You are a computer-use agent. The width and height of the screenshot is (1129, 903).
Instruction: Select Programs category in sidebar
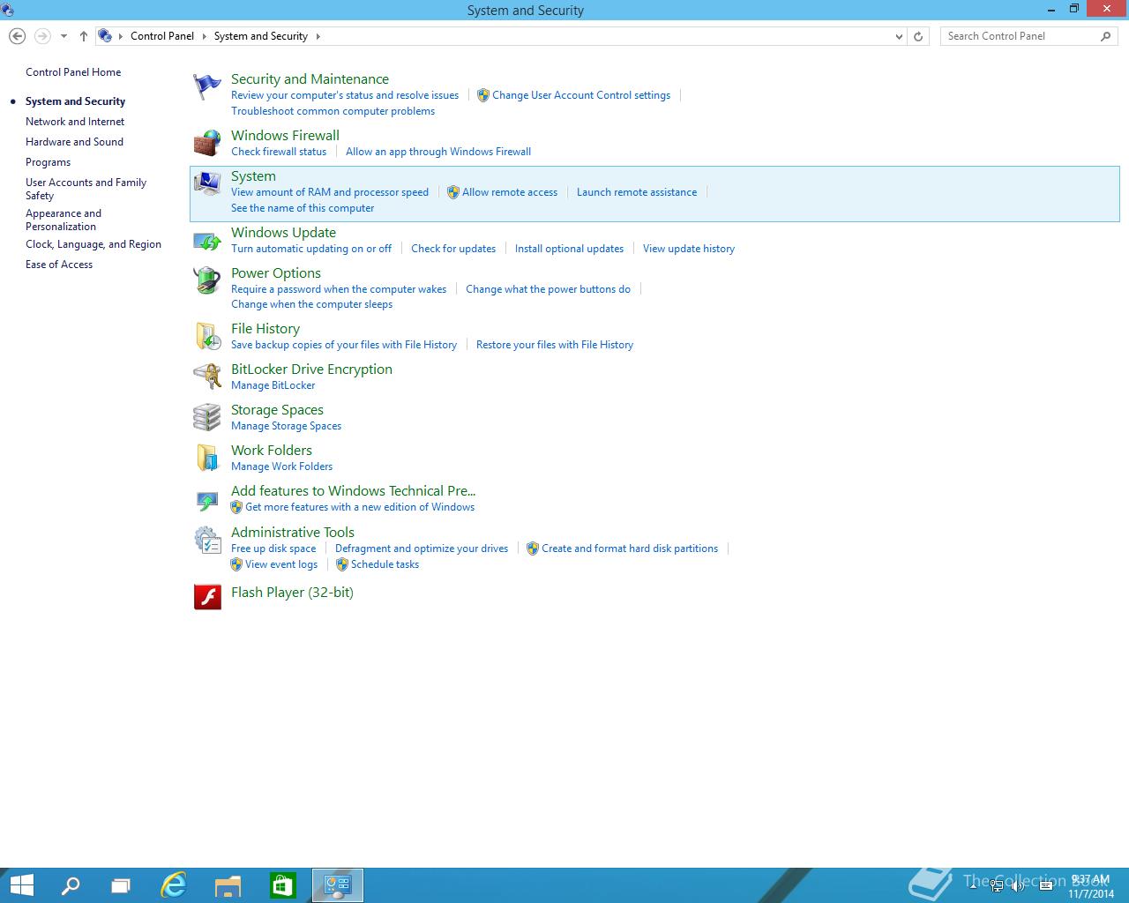[48, 162]
